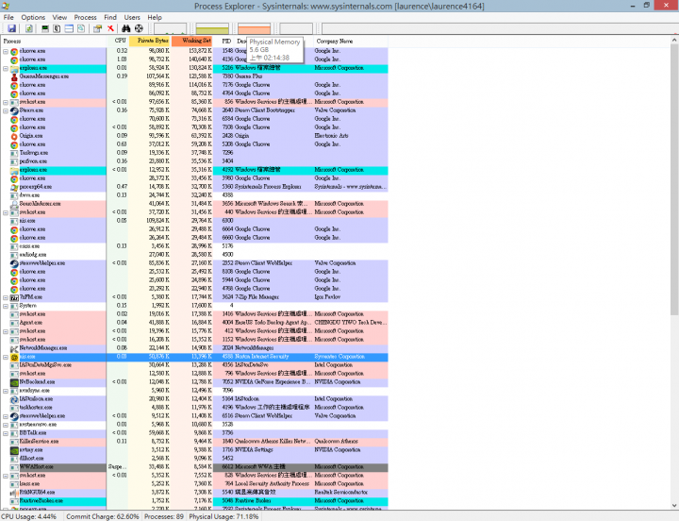The width and height of the screenshot is (679, 521).
Task: Sort by the PID column header
Action: point(224,42)
